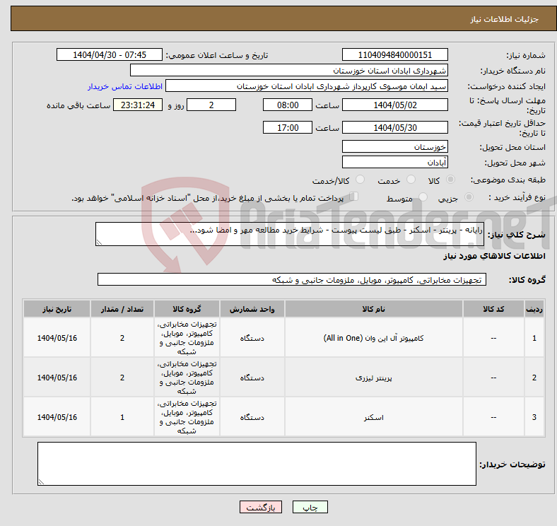Screen dimensions: 557x526
Task: Click the quantity cell in the پرینتر لیزری row
Action: 122,378
